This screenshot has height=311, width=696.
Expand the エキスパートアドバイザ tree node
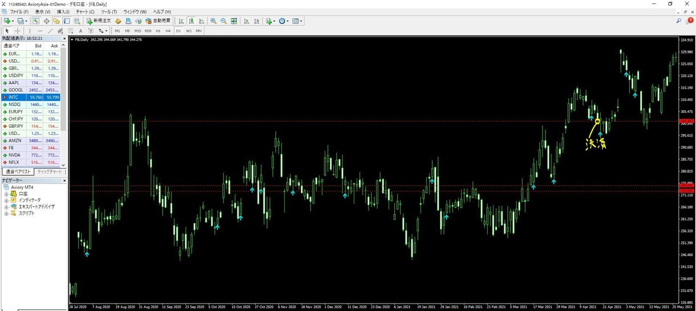pyautogui.click(x=6, y=207)
